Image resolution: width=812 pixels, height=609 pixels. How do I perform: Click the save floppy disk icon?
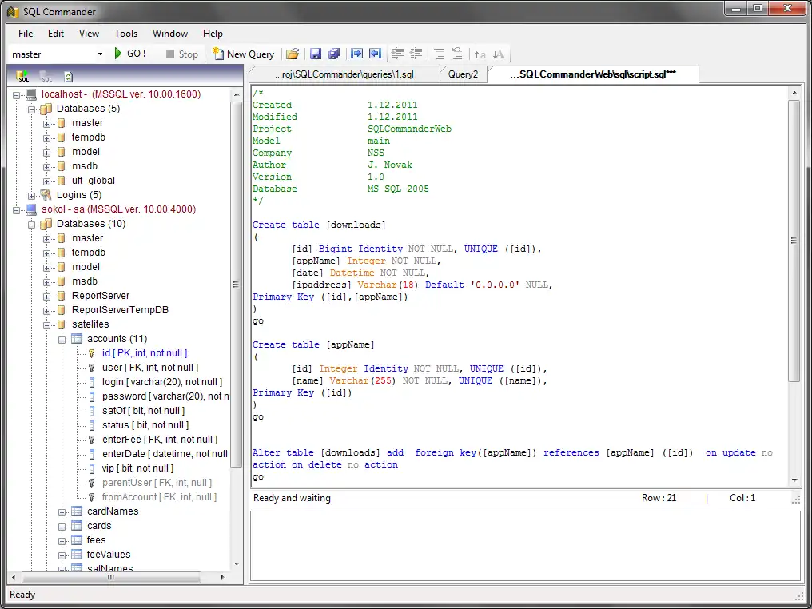(316, 54)
